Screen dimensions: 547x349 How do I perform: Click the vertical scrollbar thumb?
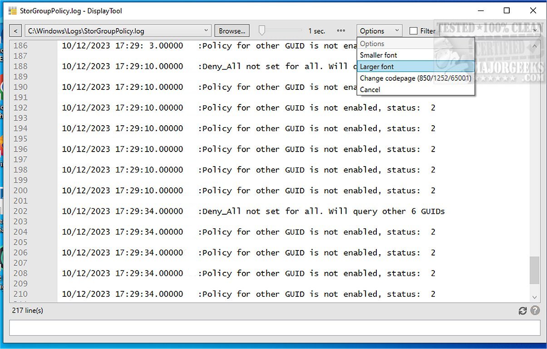pyautogui.click(x=534, y=270)
